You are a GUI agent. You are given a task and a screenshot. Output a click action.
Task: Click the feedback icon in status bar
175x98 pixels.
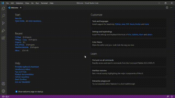(168, 97)
